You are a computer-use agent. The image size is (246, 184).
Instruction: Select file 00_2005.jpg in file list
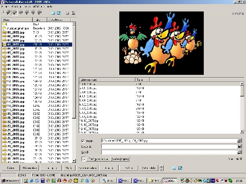tap(37, 32)
